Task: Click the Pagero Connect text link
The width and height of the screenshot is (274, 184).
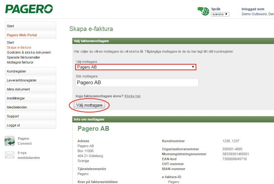Action: 25,141
